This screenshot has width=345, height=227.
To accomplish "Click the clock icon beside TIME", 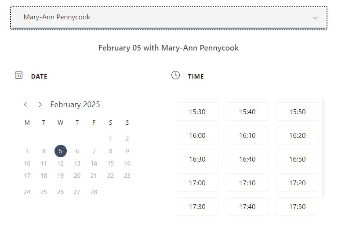I will pyautogui.click(x=175, y=75).
